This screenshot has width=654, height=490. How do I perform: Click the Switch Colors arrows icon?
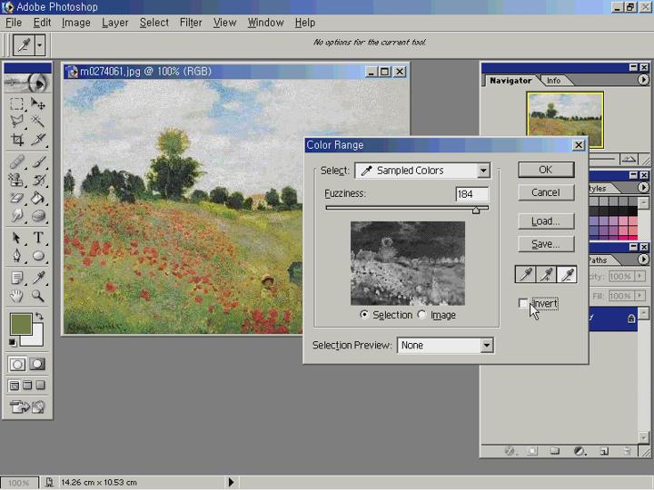tap(39, 317)
